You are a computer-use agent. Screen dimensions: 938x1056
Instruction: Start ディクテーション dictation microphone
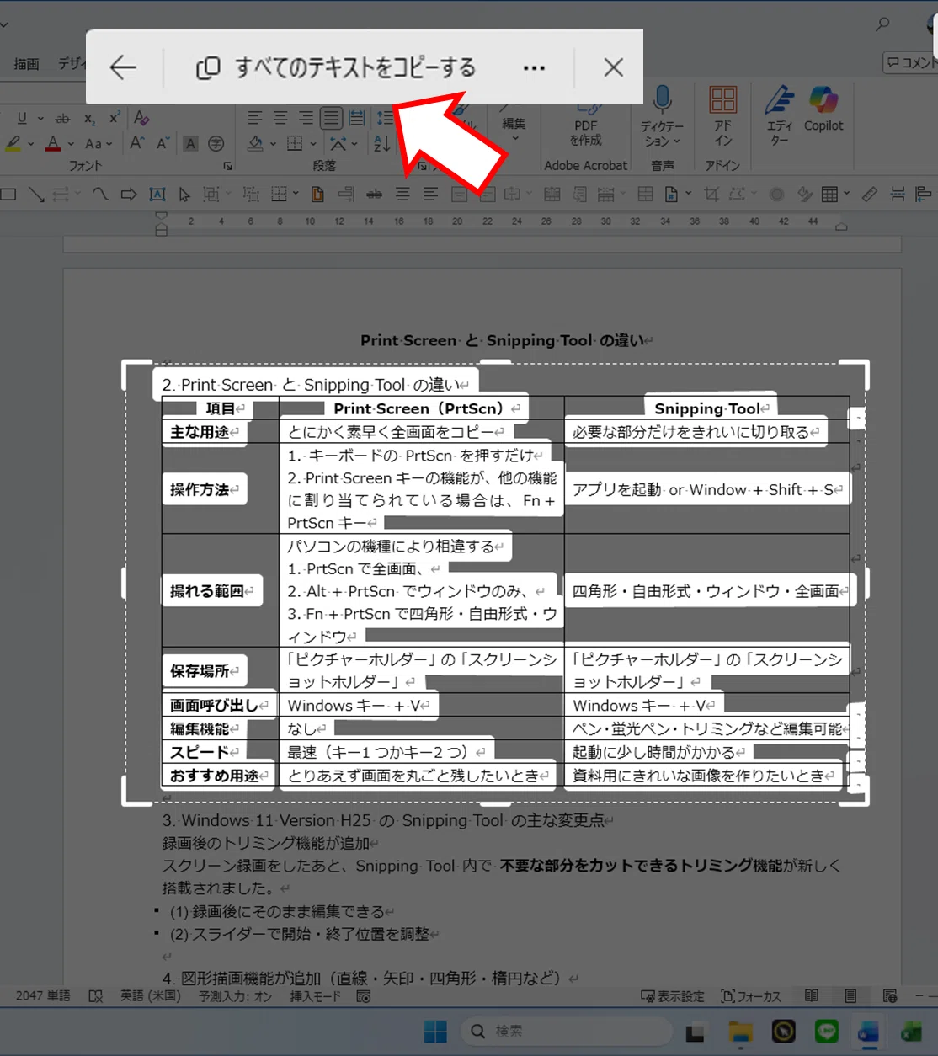tap(663, 116)
